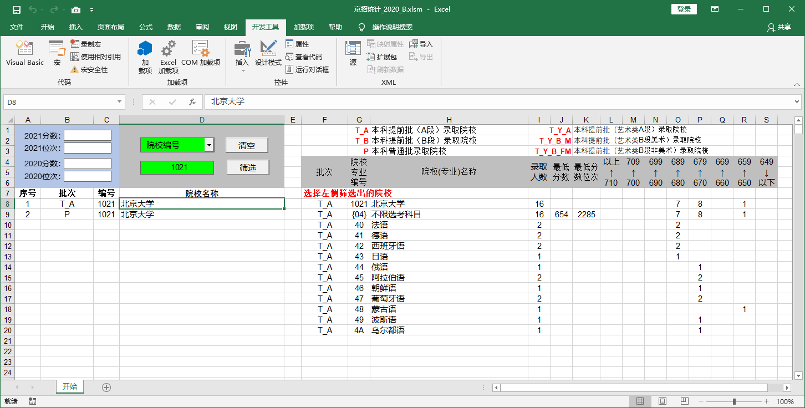
Task: Click 共享 share button
Action: pos(779,27)
